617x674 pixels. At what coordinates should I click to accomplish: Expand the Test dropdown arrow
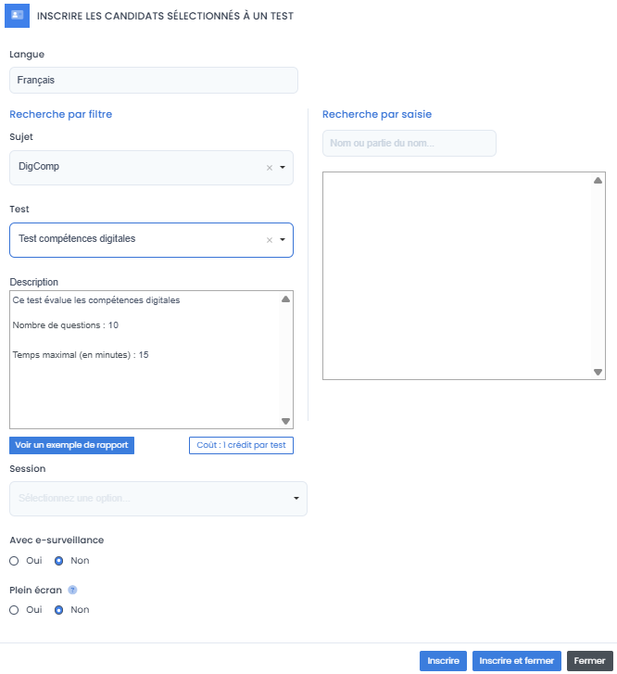pyautogui.click(x=283, y=239)
